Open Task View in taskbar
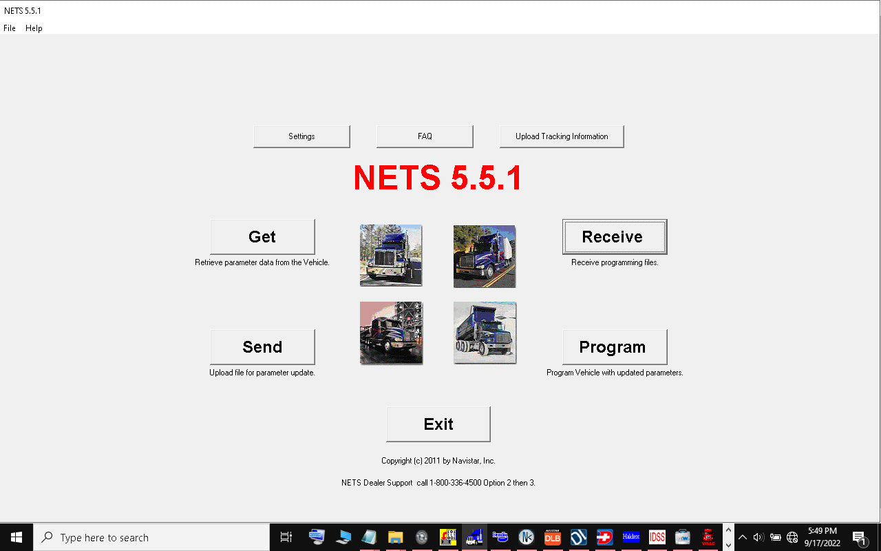 tap(286, 537)
